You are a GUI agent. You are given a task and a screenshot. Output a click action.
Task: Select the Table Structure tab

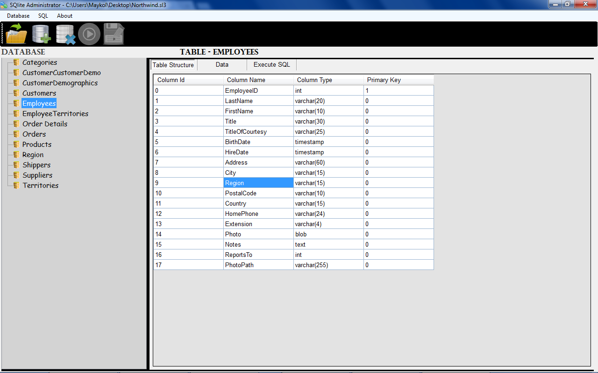pos(173,65)
